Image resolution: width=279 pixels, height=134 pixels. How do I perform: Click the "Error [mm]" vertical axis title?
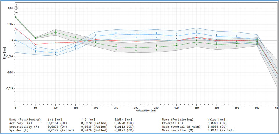coord(4,53)
